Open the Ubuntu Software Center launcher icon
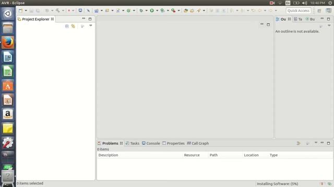Screen dimensions: 334x187 pos(8,86)
